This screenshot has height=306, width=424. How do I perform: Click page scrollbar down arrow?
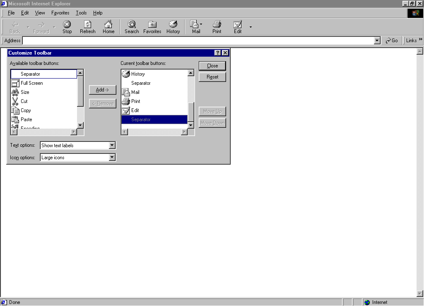tap(420, 294)
